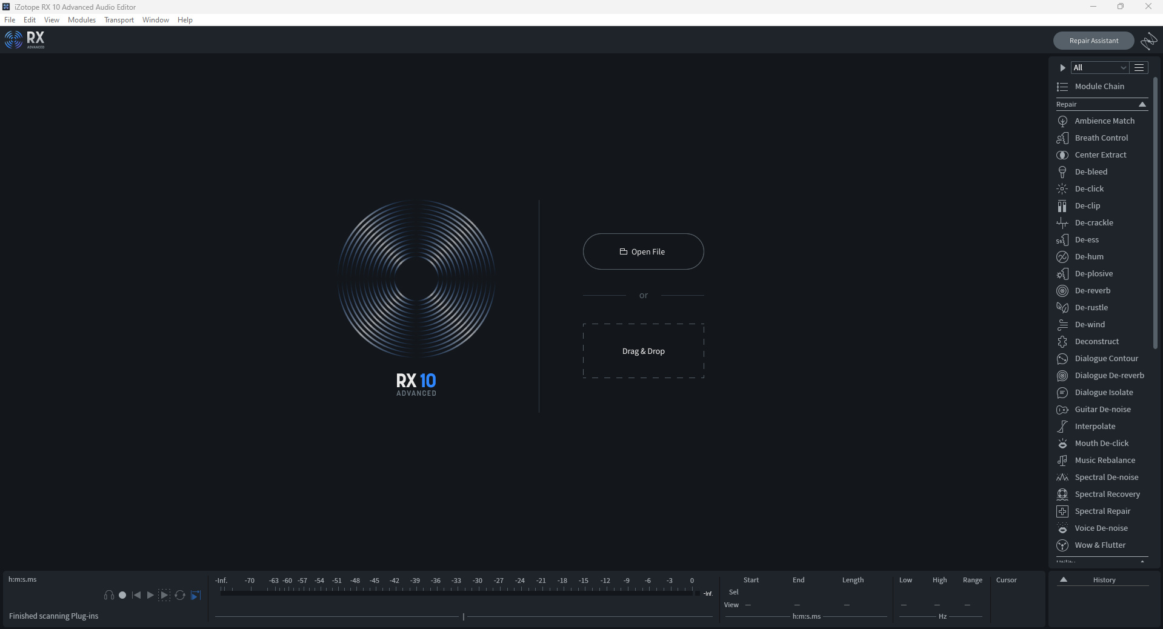The height and width of the screenshot is (629, 1163).
Task: Select the Music Rebalance icon
Action: coord(1062,461)
